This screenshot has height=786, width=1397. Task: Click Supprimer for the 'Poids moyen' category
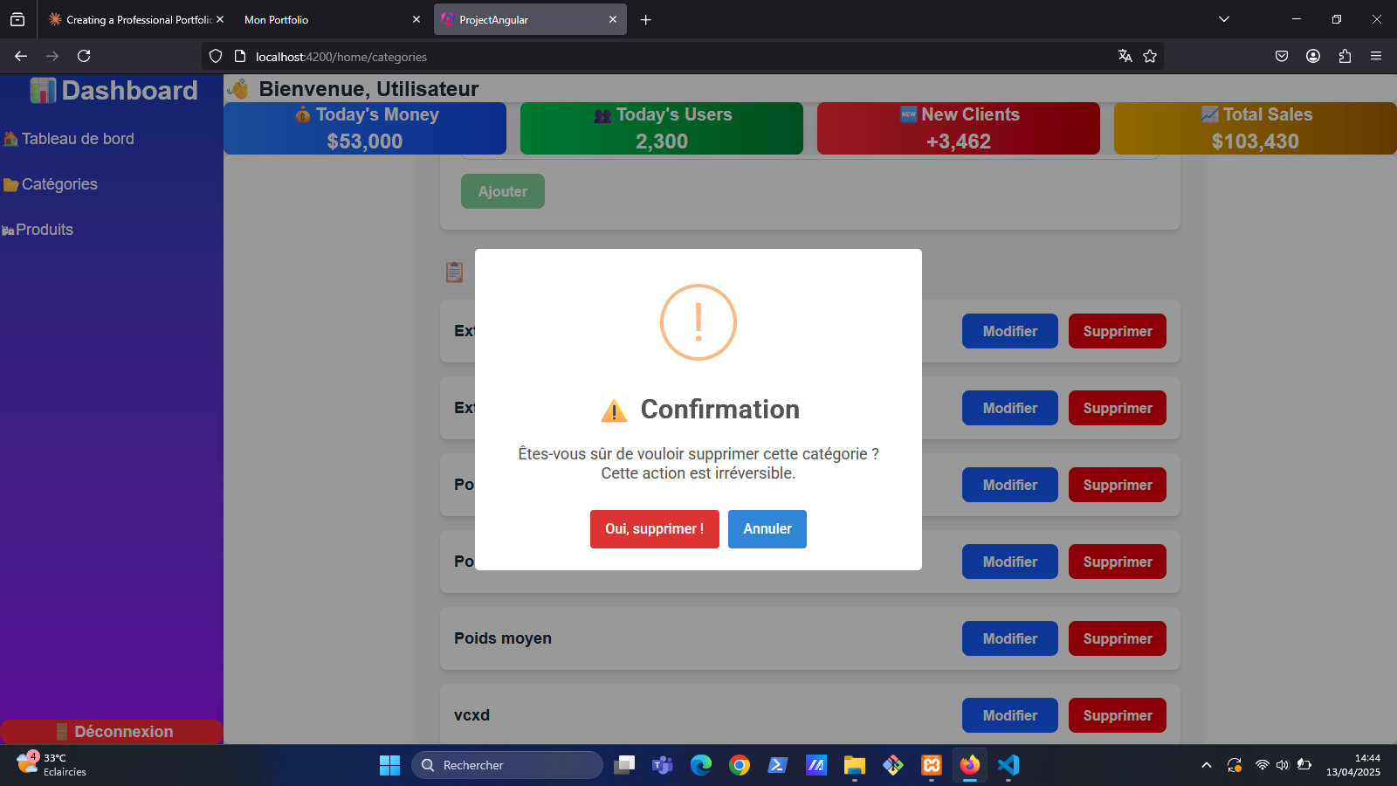1118,638
